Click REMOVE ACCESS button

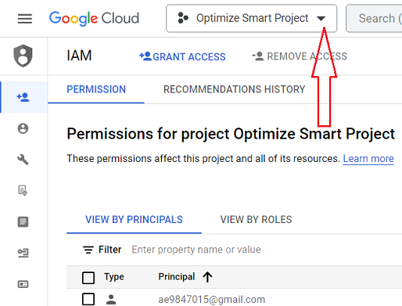pyautogui.click(x=300, y=56)
